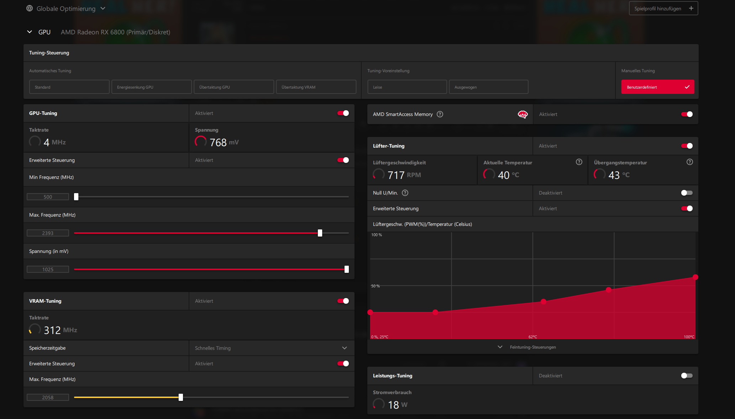Open the Globale Optimierung dropdown
735x419 pixels.
coord(103,8)
